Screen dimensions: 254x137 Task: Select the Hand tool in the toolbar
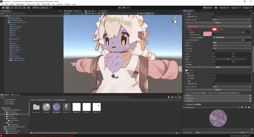(x=3, y=8)
